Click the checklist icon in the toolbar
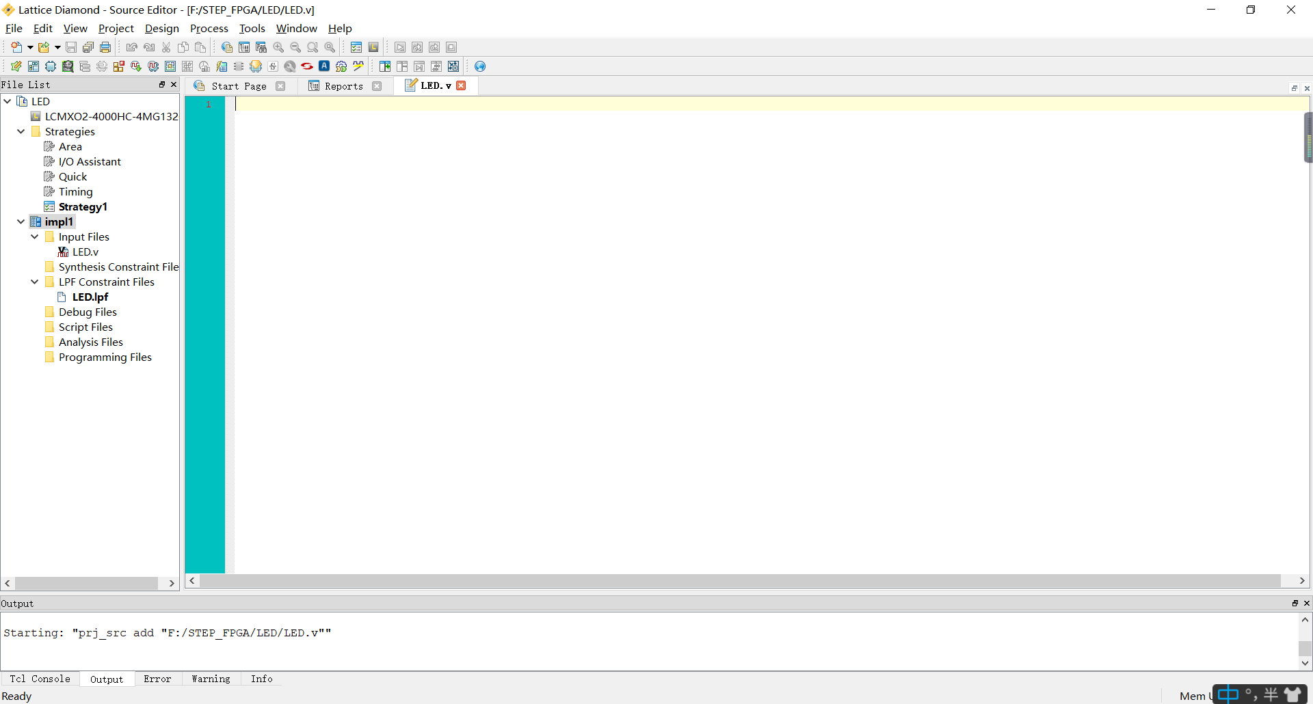The image size is (1313, 704). click(x=356, y=47)
